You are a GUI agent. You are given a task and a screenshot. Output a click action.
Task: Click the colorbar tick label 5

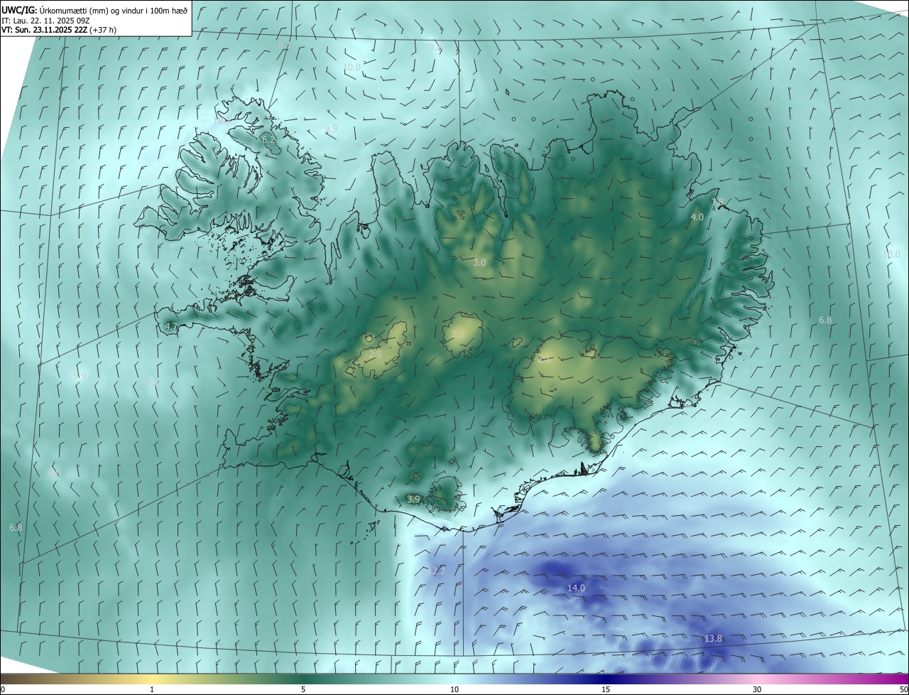[x=303, y=689]
